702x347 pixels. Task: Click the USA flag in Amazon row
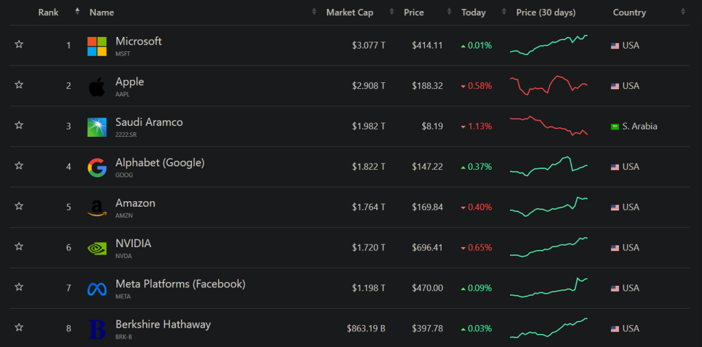click(615, 207)
